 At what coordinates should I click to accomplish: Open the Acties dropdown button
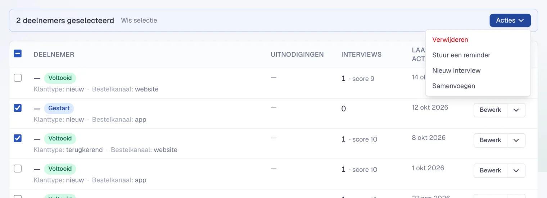pos(510,20)
